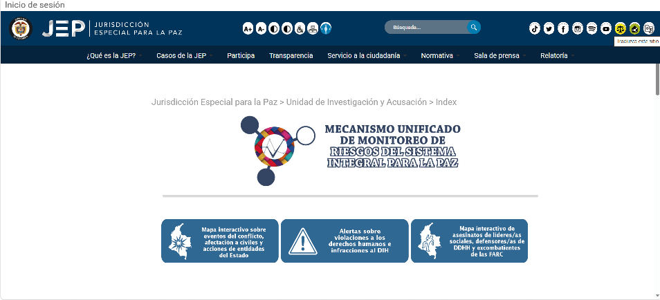Open the Transparencia menu item

coord(291,55)
